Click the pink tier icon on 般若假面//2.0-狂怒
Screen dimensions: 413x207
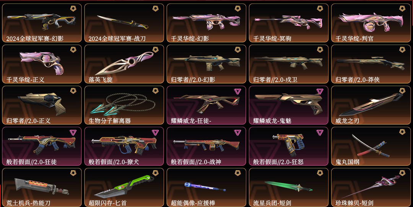click(320, 132)
